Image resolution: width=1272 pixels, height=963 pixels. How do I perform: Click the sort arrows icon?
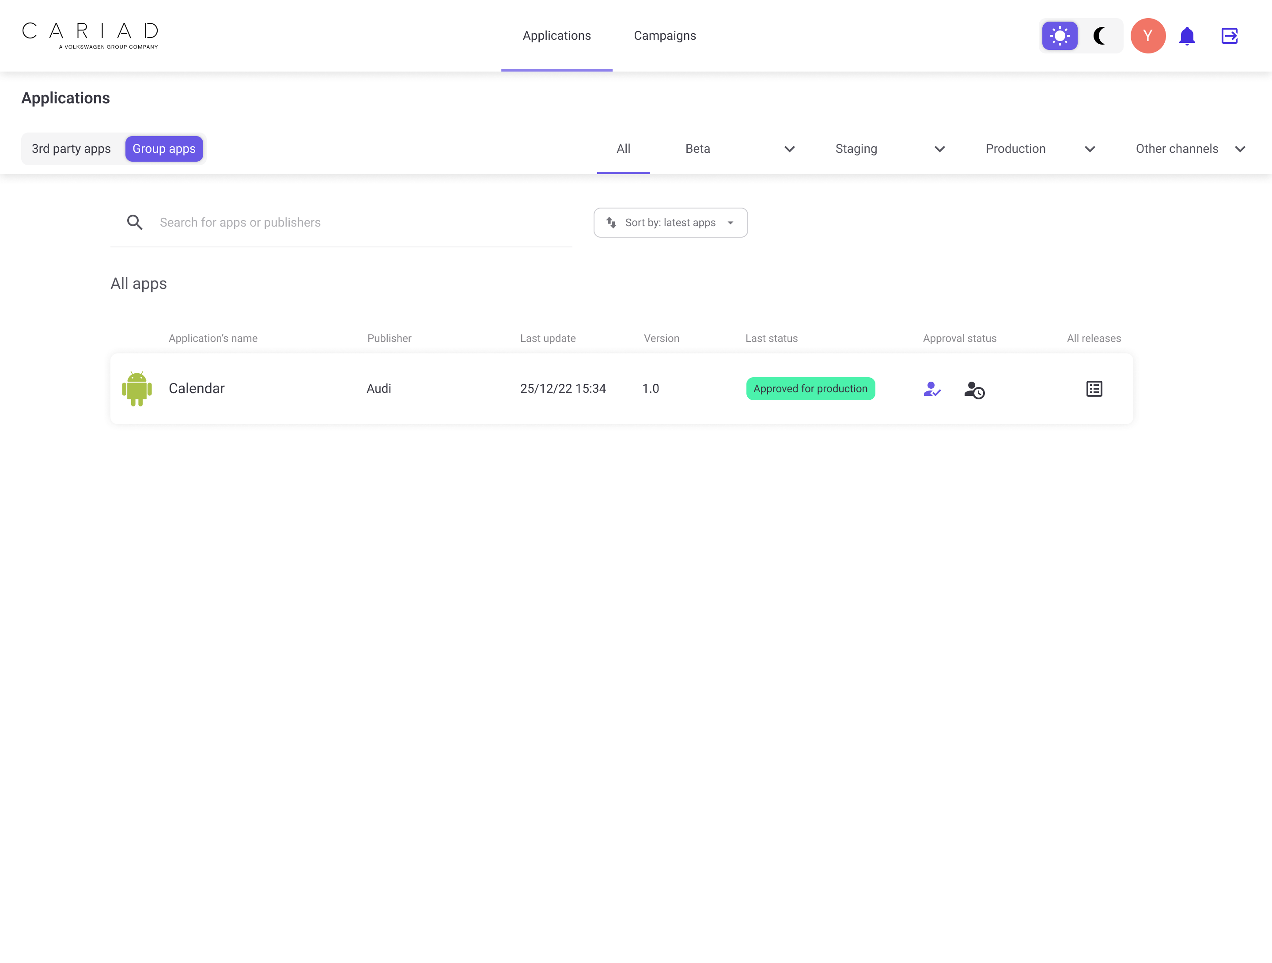[x=611, y=223]
